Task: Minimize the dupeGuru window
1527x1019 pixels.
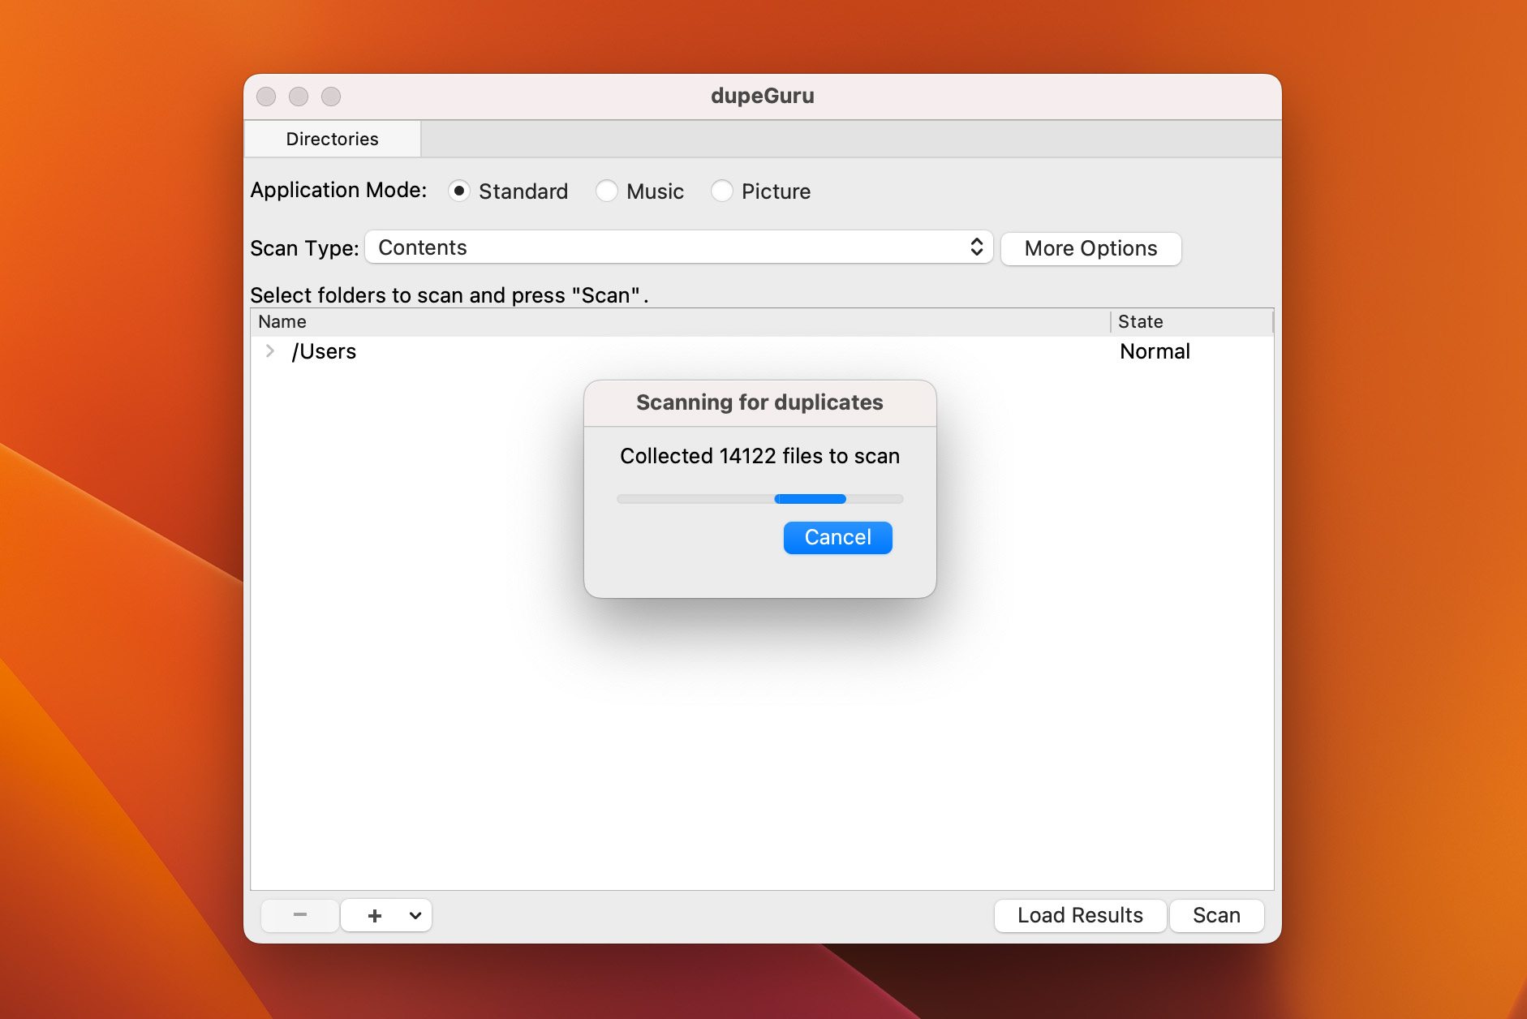Action: (x=299, y=97)
